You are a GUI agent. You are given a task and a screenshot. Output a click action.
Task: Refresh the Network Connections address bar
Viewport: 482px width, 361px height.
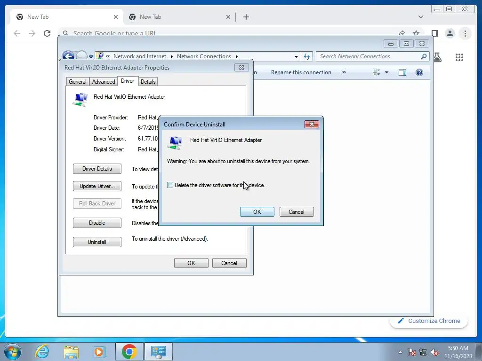point(307,56)
